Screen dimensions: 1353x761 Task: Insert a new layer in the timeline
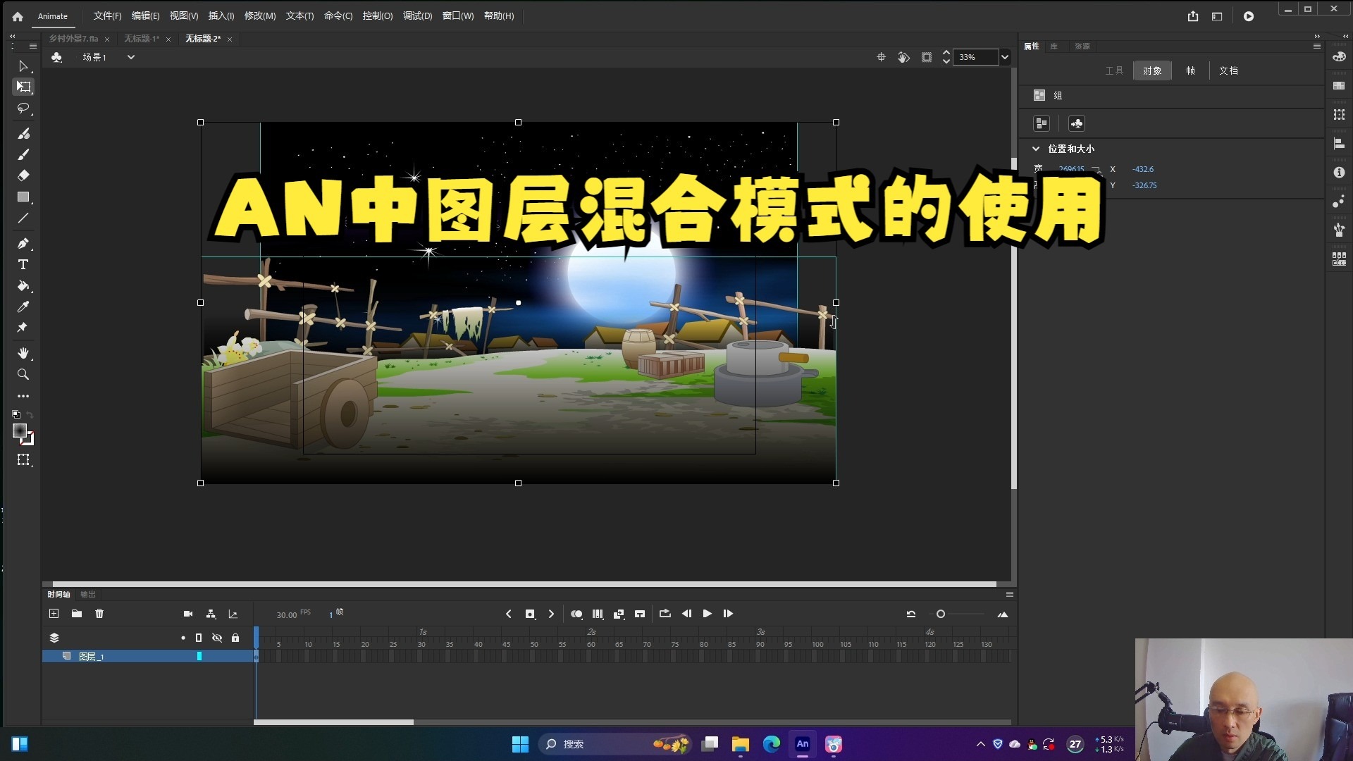coord(54,614)
